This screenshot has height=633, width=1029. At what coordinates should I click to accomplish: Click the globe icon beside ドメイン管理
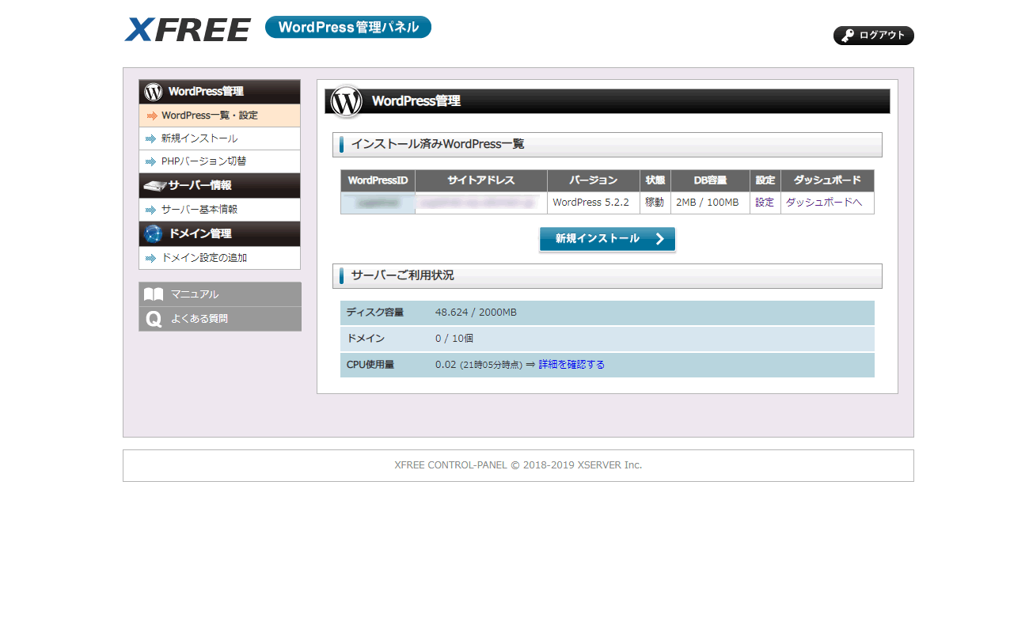coord(153,233)
